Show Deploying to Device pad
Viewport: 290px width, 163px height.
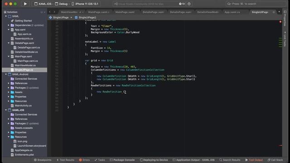(154, 160)
